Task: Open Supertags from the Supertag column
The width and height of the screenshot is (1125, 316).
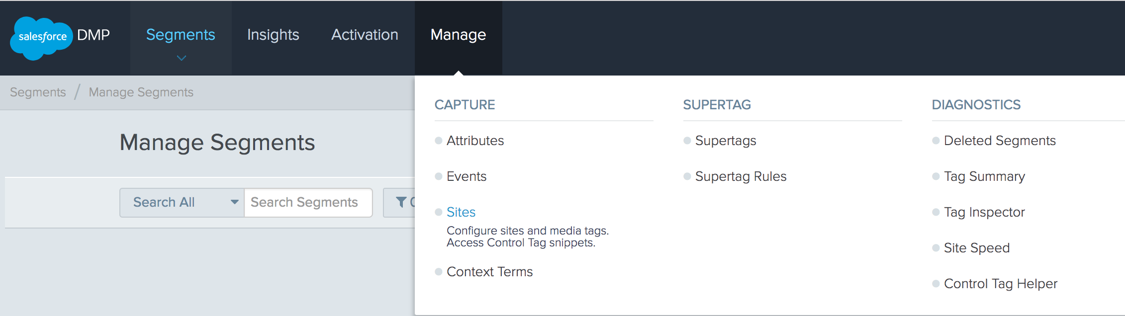Action: coord(725,141)
